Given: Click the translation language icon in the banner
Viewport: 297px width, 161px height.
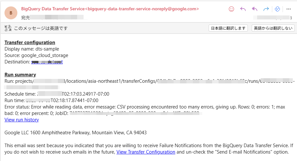Looking at the screenshot, I should click(8, 28).
